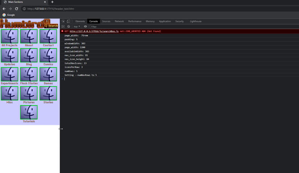The width and height of the screenshot is (299, 173).
Task: Click the All Projects navigation icon
Action: (x=9, y=36)
